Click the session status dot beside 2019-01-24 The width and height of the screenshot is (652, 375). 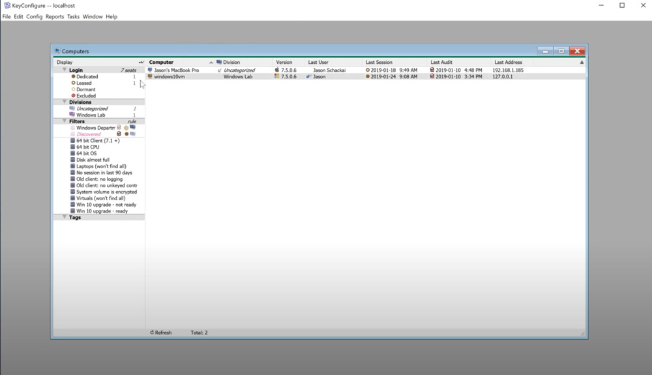(368, 76)
